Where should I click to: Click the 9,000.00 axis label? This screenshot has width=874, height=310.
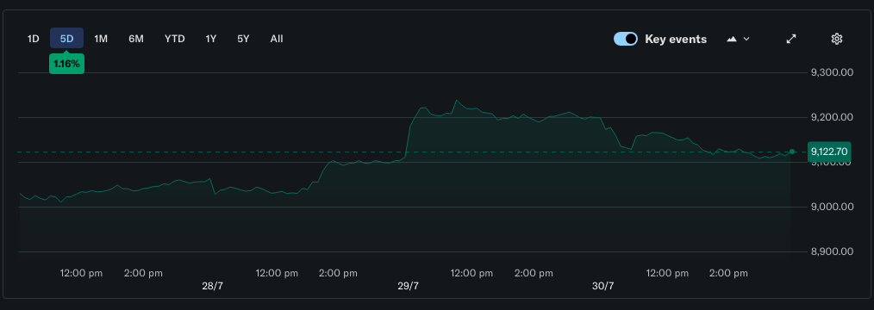(x=833, y=207)
